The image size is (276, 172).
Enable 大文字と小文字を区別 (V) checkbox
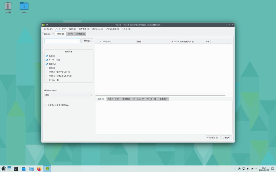click(46, 105)
